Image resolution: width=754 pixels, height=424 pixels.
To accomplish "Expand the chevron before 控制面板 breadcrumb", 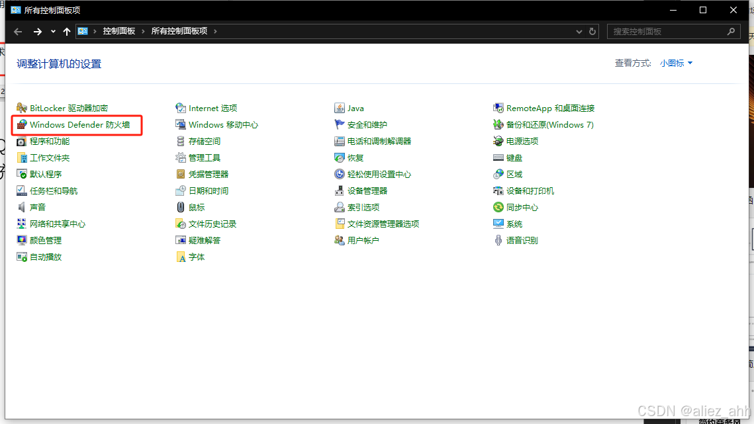I will point(95,31).
